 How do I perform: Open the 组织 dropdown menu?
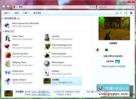pos(7,13)
